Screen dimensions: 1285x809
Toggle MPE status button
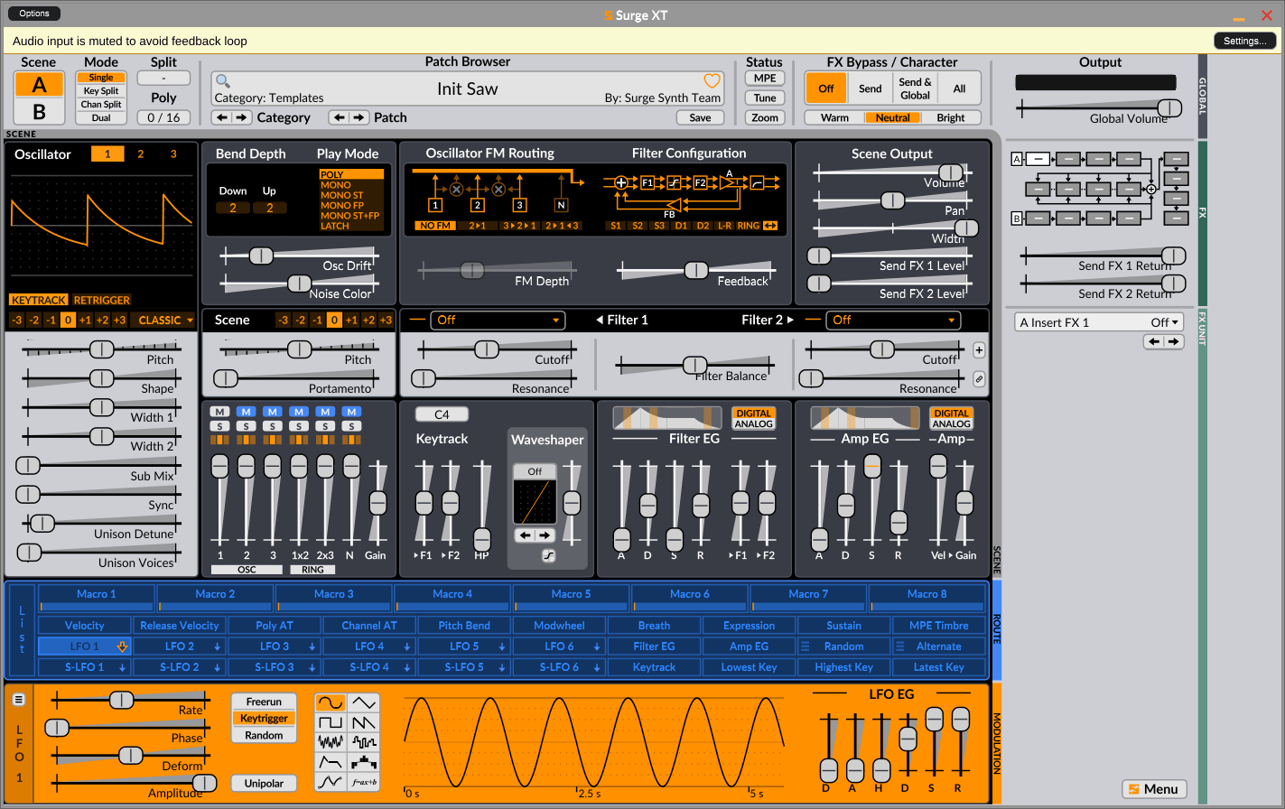click(765, 79)
